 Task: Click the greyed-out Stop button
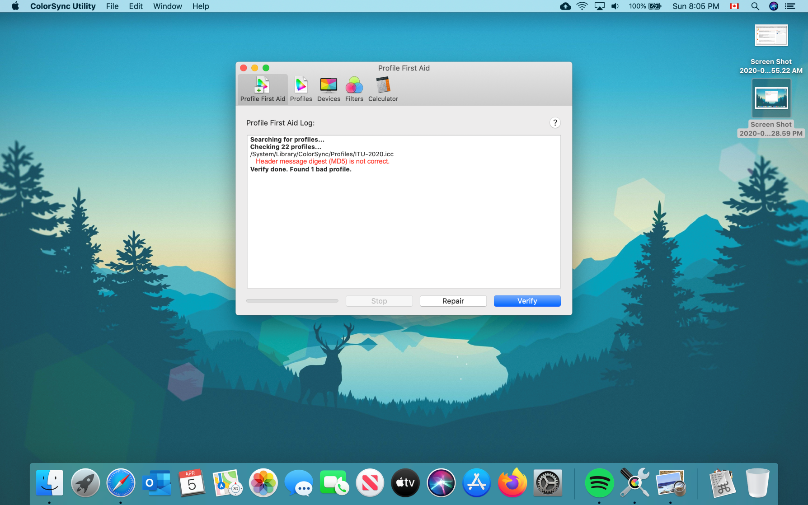coord(379,301)
